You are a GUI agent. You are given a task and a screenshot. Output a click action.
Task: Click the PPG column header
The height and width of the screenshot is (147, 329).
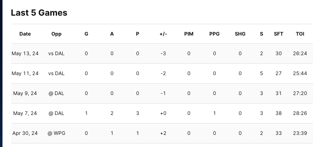click(x=214, y=34)
